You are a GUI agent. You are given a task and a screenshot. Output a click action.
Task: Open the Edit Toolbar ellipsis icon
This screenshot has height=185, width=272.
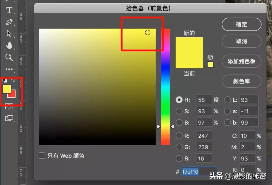[9, 69]
